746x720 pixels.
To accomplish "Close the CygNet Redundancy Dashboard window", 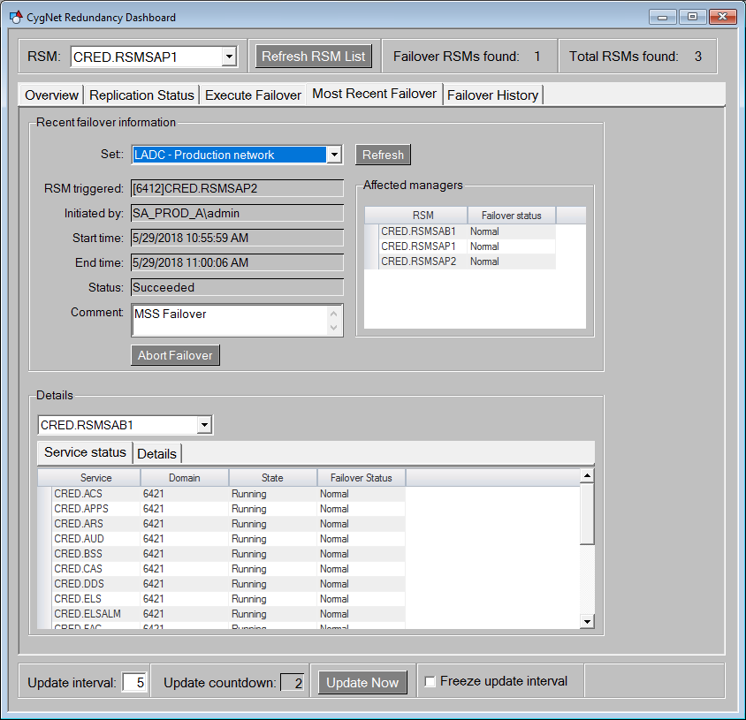I will pyautogui.click(x=722, y=17).
